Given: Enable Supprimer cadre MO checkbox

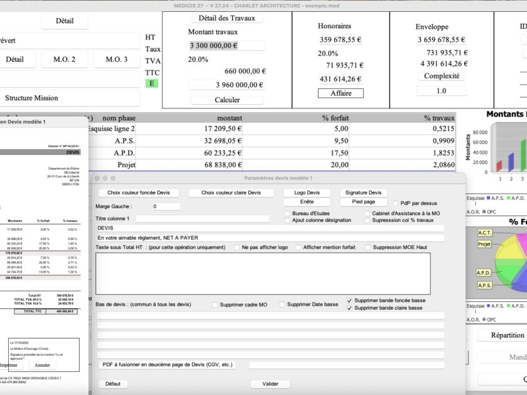Looking at the screenshot, I should pos(215,305).
